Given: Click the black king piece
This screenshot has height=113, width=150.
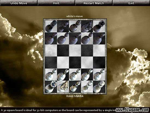Looking at the screenshot, I should [51, 26].
